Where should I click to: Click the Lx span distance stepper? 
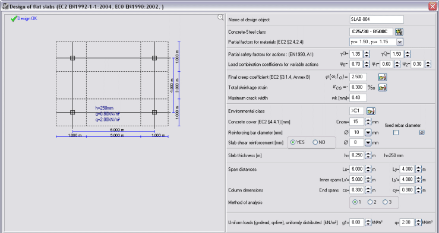coord(368,169)
